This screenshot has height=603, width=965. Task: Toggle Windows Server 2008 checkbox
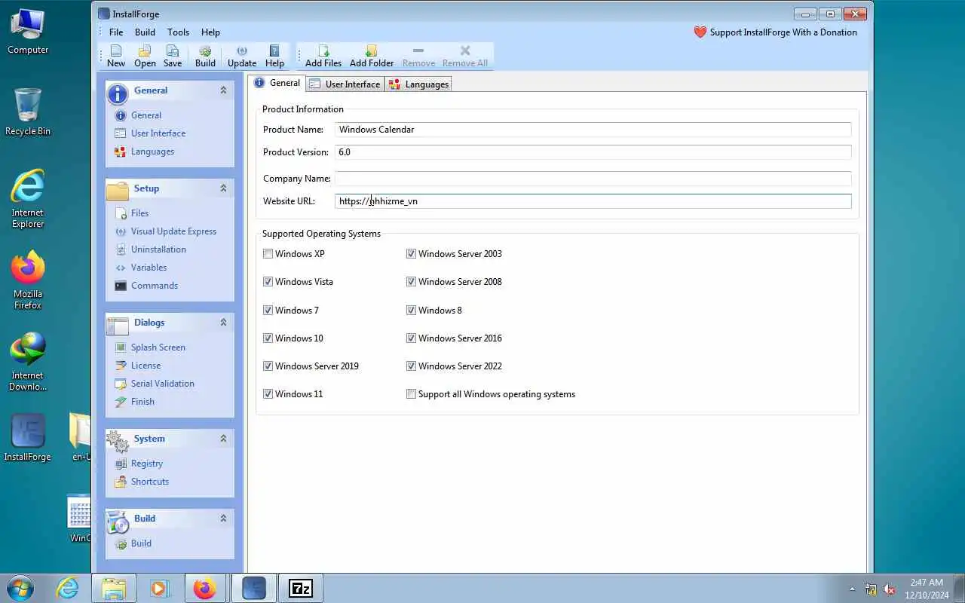[411, 282]
